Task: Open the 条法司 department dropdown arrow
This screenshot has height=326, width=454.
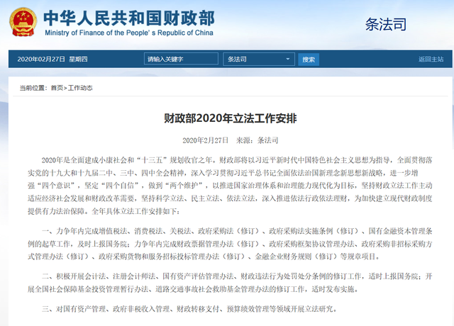Action: tap(288, 60)
